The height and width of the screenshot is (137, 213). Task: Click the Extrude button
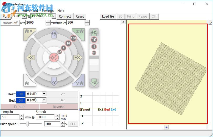[20, 107]
